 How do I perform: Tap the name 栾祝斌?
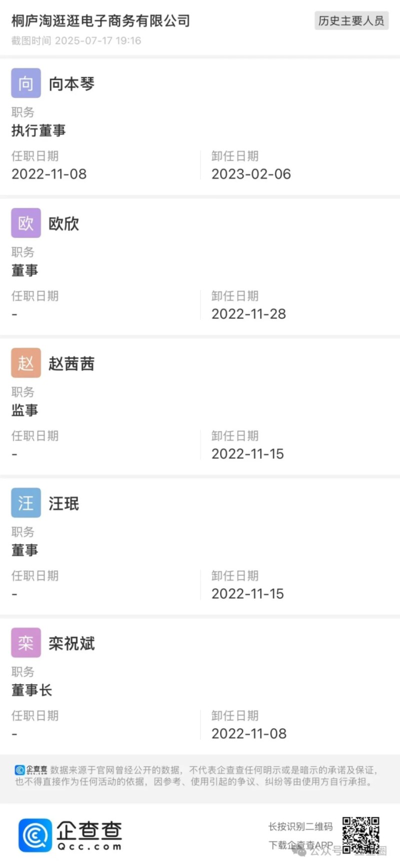pos(71,643)
